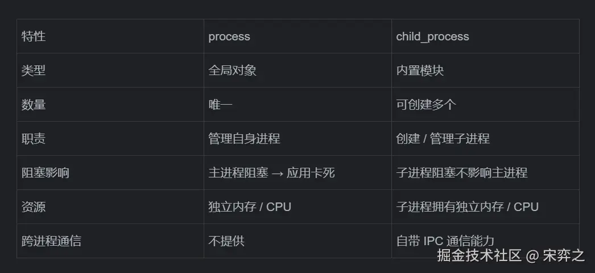Click the 全局对象 cell
Screen dimensions: 595x273
click(x=232, y=71)
